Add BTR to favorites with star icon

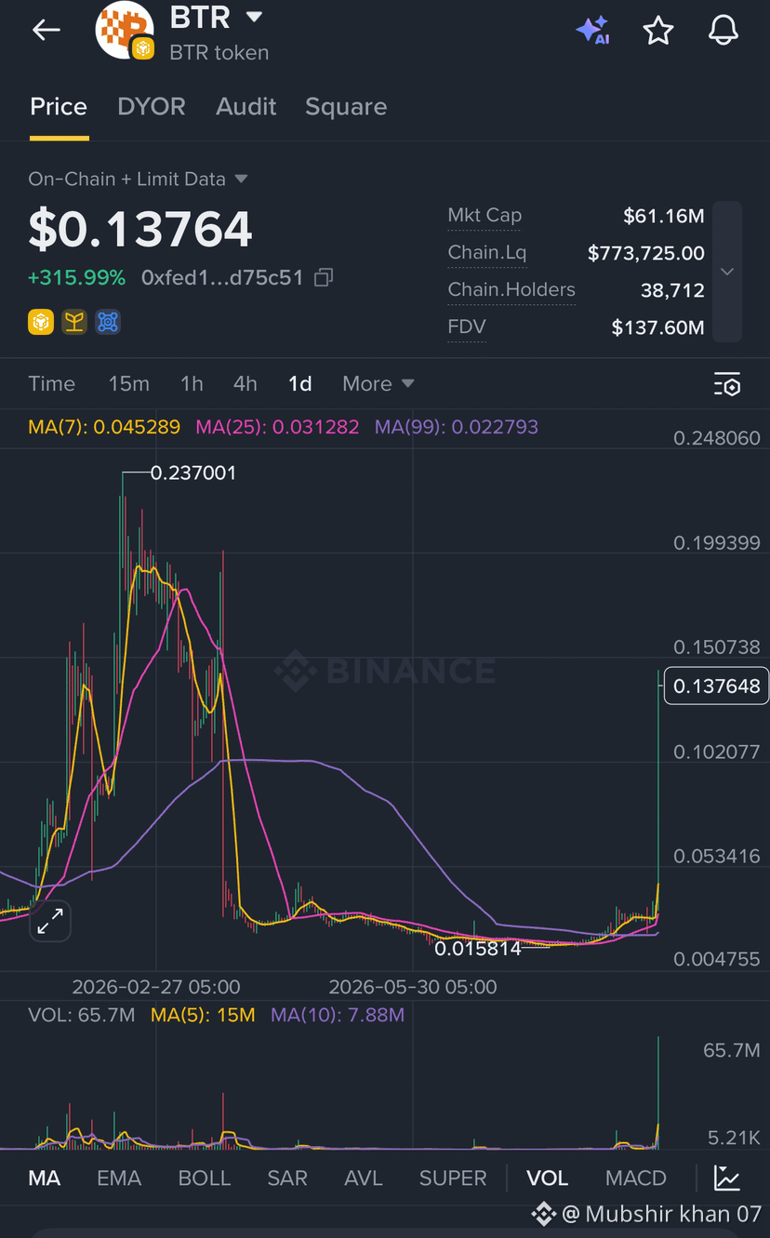[x=658, y=30]
